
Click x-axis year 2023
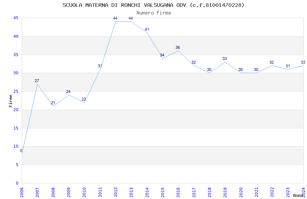coord(288,192)
